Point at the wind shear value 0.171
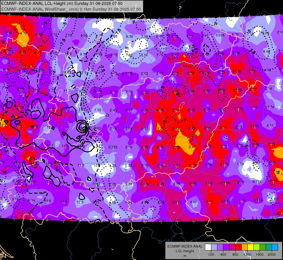 point(224,164)
